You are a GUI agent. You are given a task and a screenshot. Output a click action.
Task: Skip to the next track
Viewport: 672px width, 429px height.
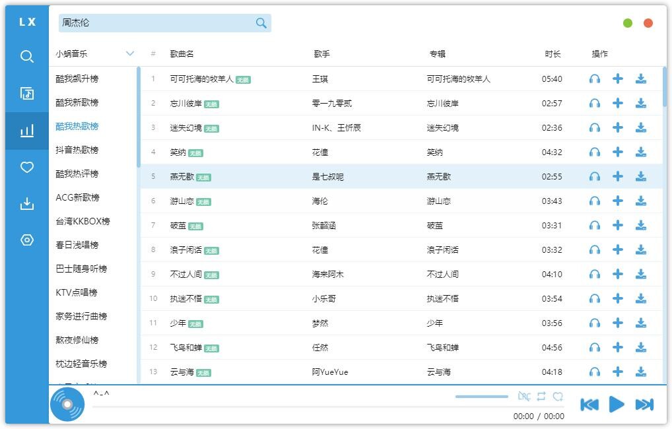tap(644, 405)
